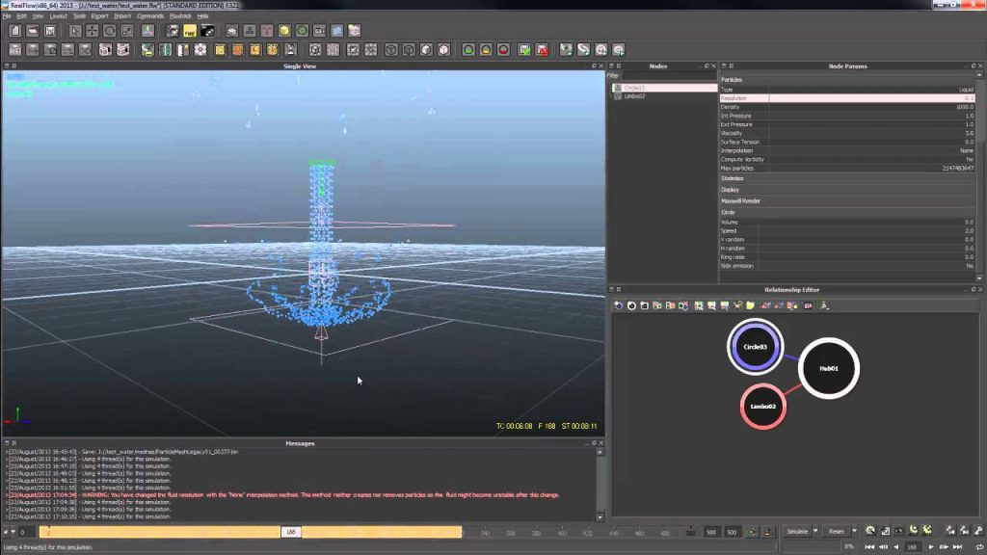Jump to last frame button

tap(957, 547)
